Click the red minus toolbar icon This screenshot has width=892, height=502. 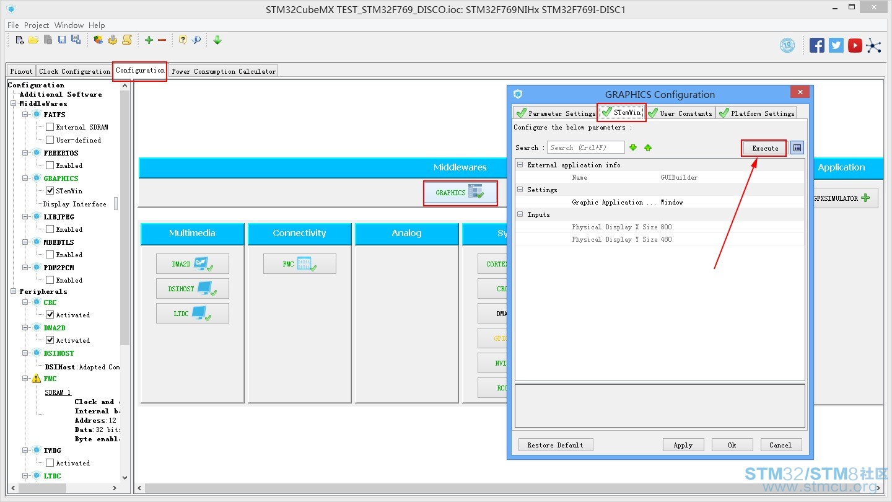(162, 40)
